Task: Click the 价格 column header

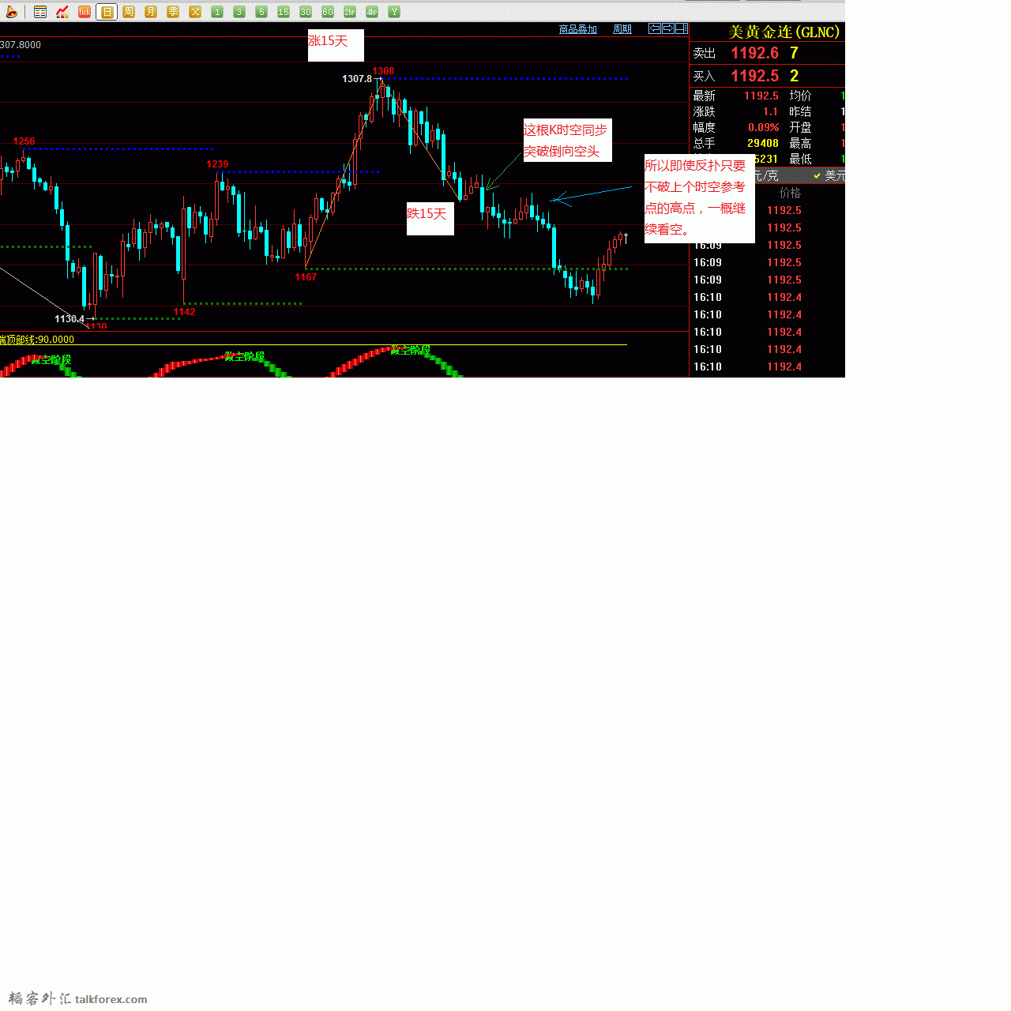Action: [x=790, y=193]
